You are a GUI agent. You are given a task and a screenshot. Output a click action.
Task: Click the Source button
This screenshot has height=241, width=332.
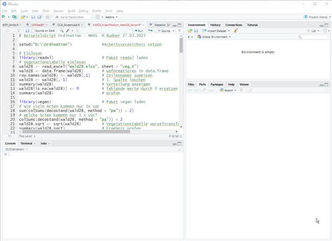tap(163, 31)
